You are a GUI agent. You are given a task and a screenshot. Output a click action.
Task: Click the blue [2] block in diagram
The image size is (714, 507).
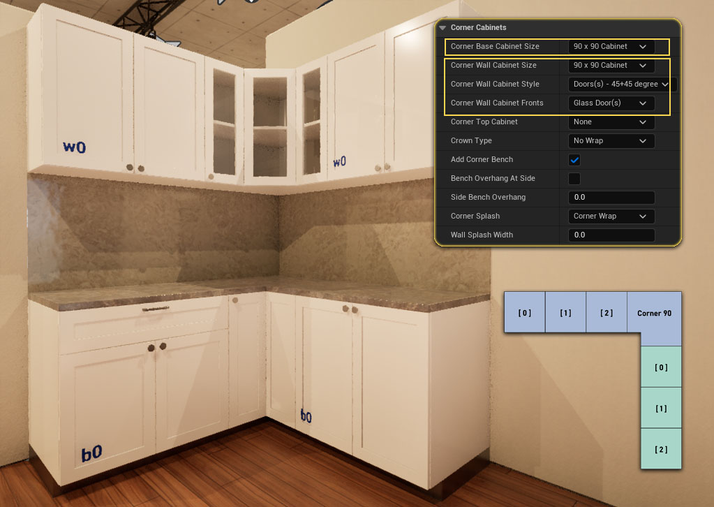pyautogui.click(x=607, y=313)
